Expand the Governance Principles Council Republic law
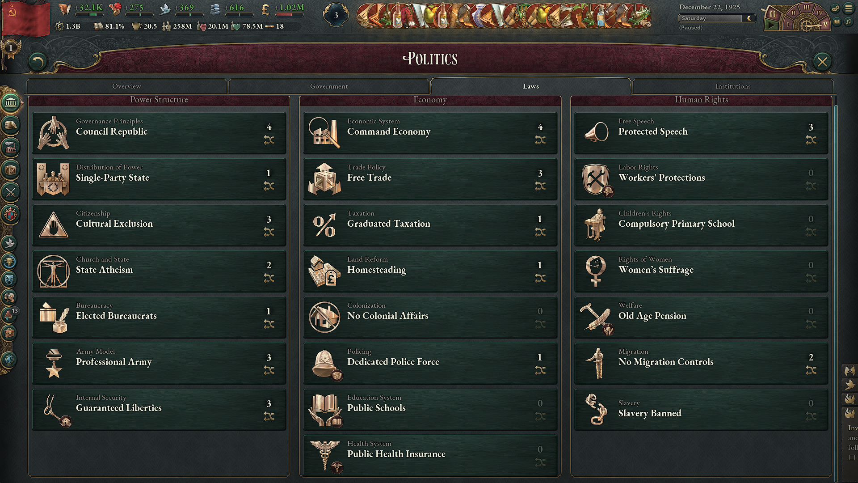The width and height of the screenshot is (858, 483). 159,133
